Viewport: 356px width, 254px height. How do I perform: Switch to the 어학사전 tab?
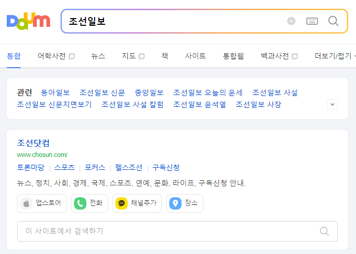pos(52,56)
